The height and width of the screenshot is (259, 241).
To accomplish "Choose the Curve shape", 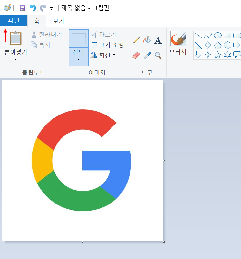I will pos(208,35).
